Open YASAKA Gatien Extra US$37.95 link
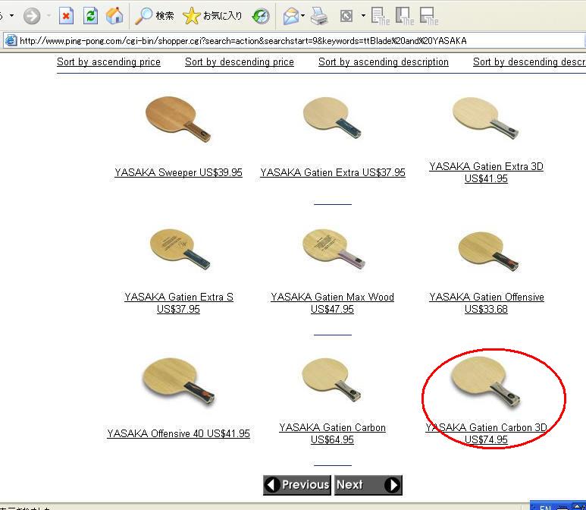Screen dimensions: 586x510 pos(333,172)
